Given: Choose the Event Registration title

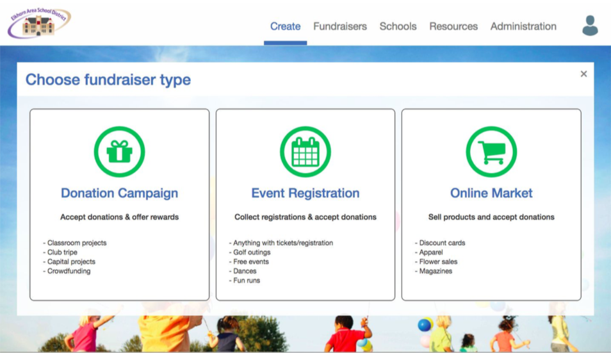Looking at the screenshot, I should tap(305, 193).
